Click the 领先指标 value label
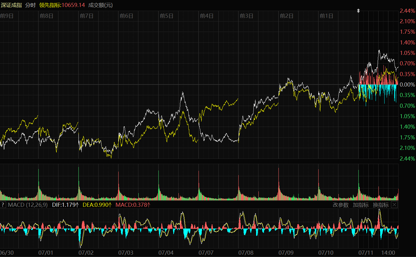This screenshot has height=257, width=416. click(x=62, y=5)
